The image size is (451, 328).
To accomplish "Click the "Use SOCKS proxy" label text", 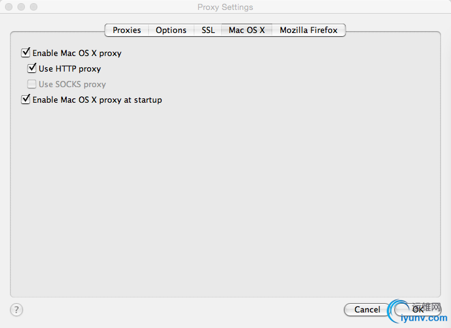I will click(x=72, y=84).
